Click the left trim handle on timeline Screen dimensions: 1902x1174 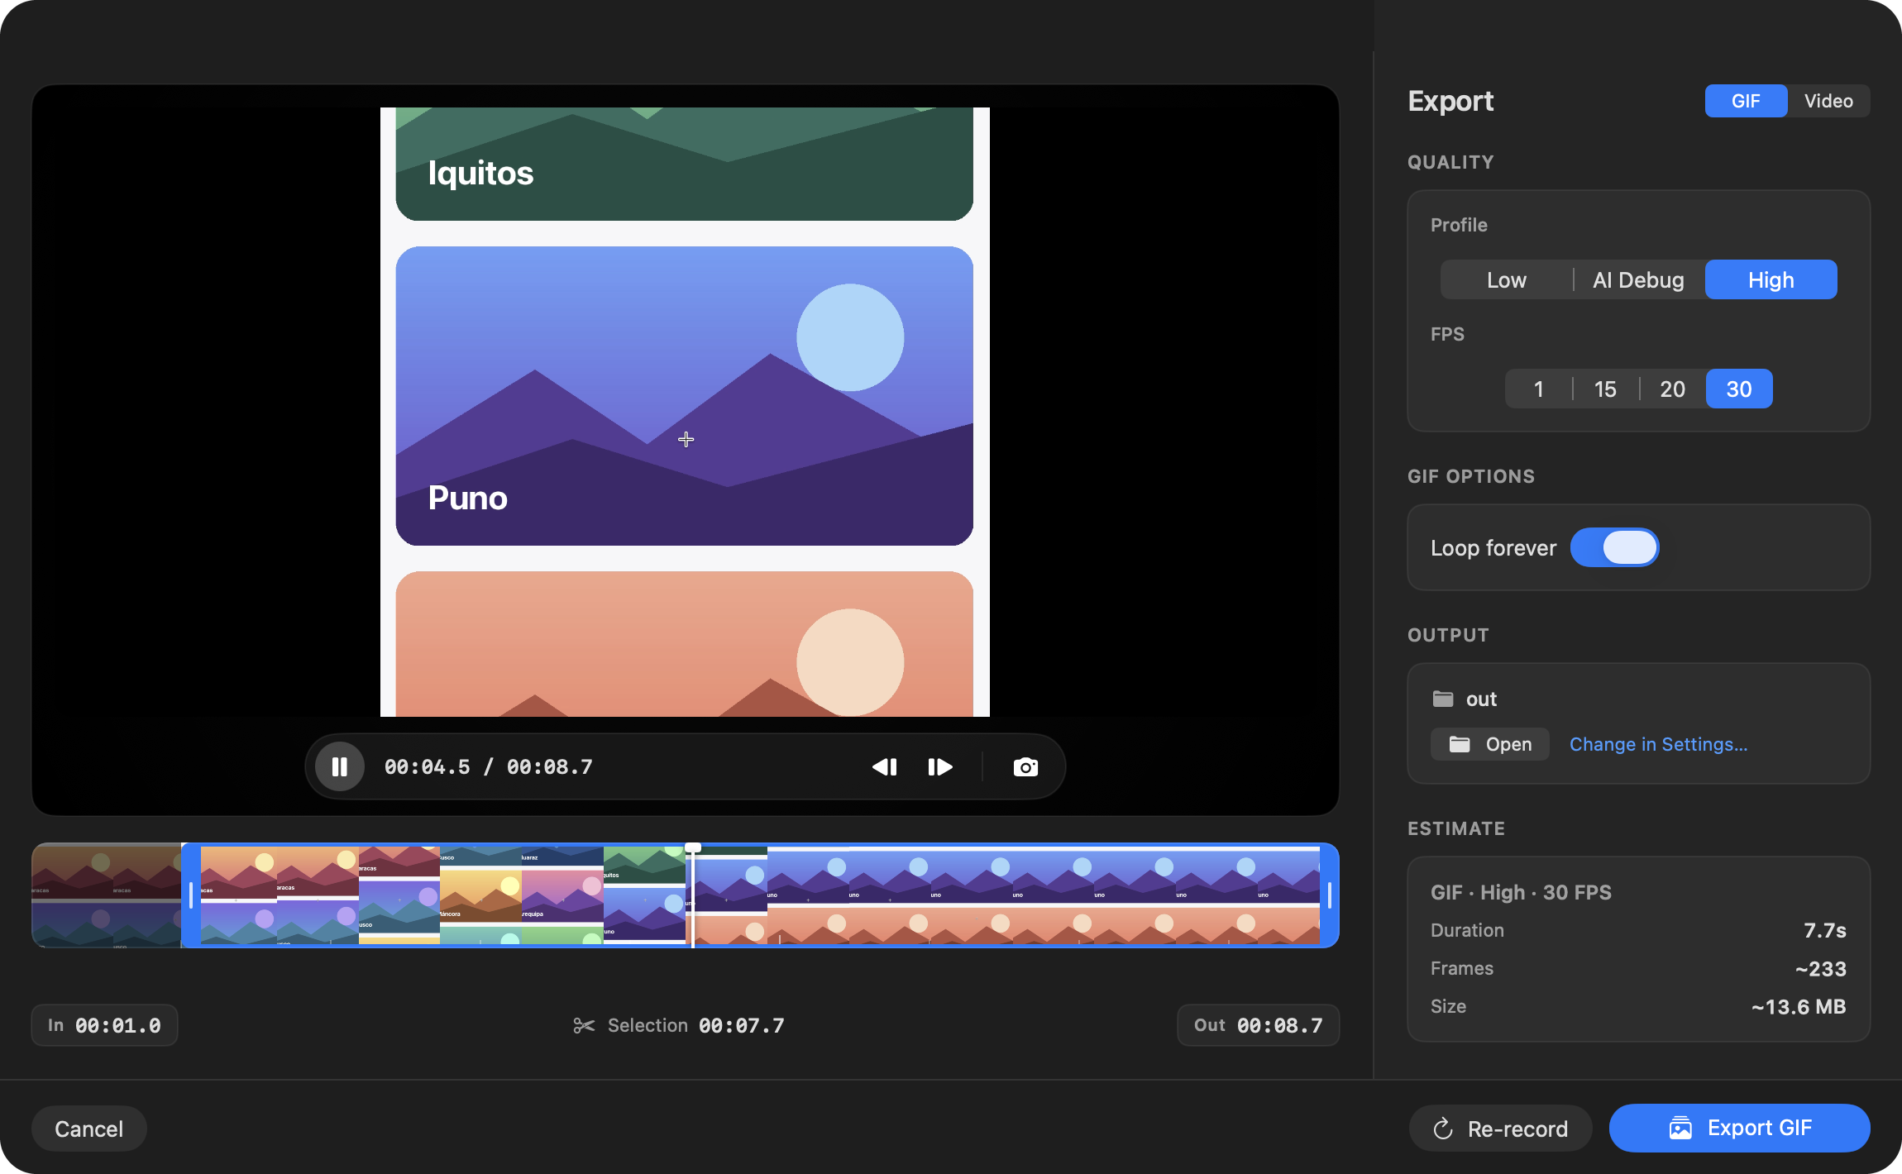click(191, 895)
